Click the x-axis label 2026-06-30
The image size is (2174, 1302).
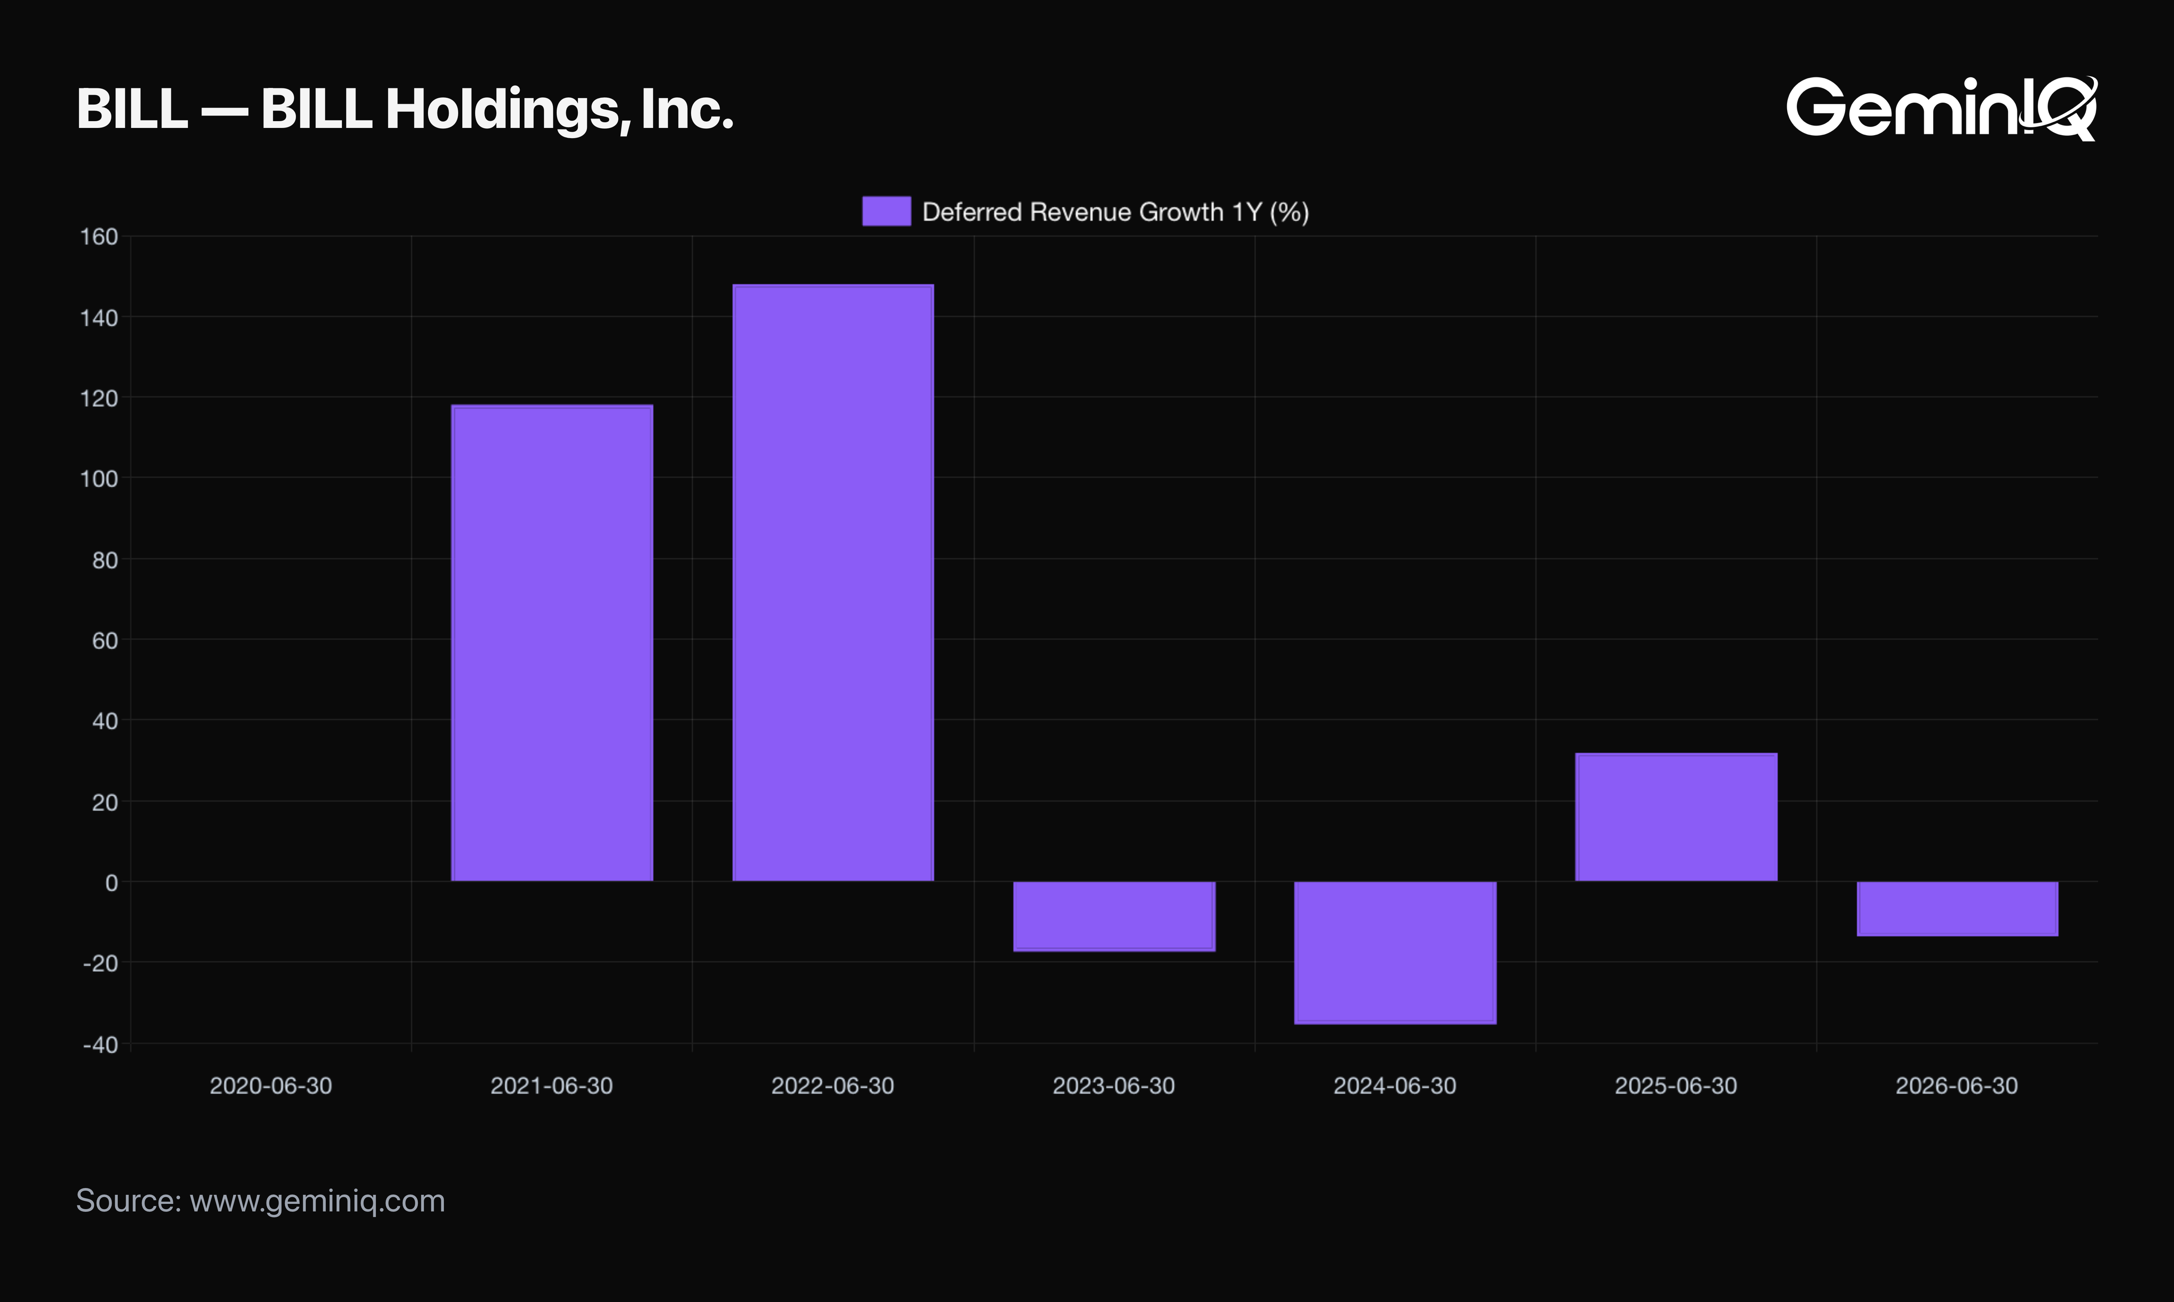coord(1957,1086)
